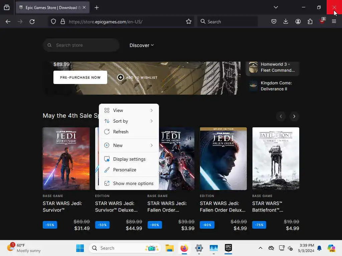Viewport: 342px width, 256px height.
Task: Open File Explorer from the taskbar
Action: coord(169,248)
